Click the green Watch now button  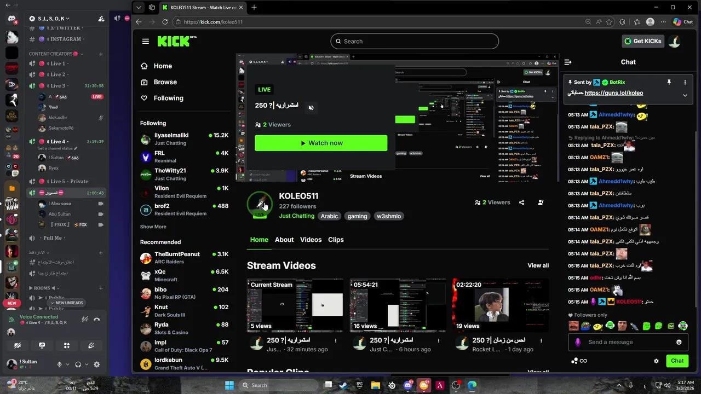(321, 143)
